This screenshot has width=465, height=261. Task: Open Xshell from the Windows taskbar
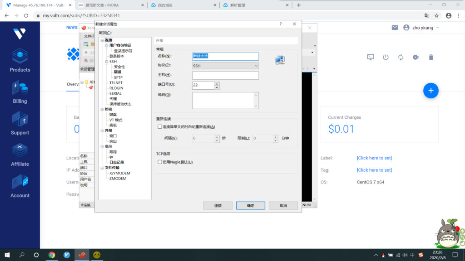tap(82, 255)
